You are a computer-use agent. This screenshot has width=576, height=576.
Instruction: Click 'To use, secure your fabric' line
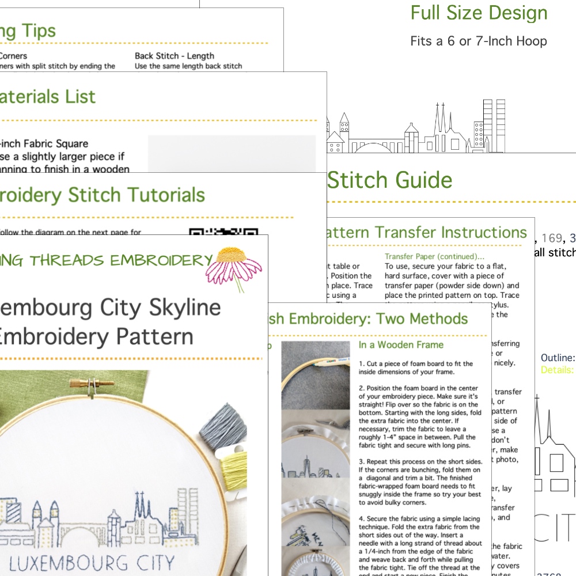tap(446, 266)
